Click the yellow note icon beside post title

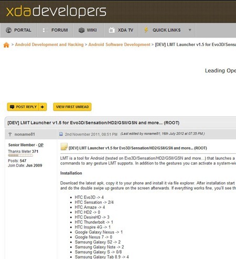64,147
